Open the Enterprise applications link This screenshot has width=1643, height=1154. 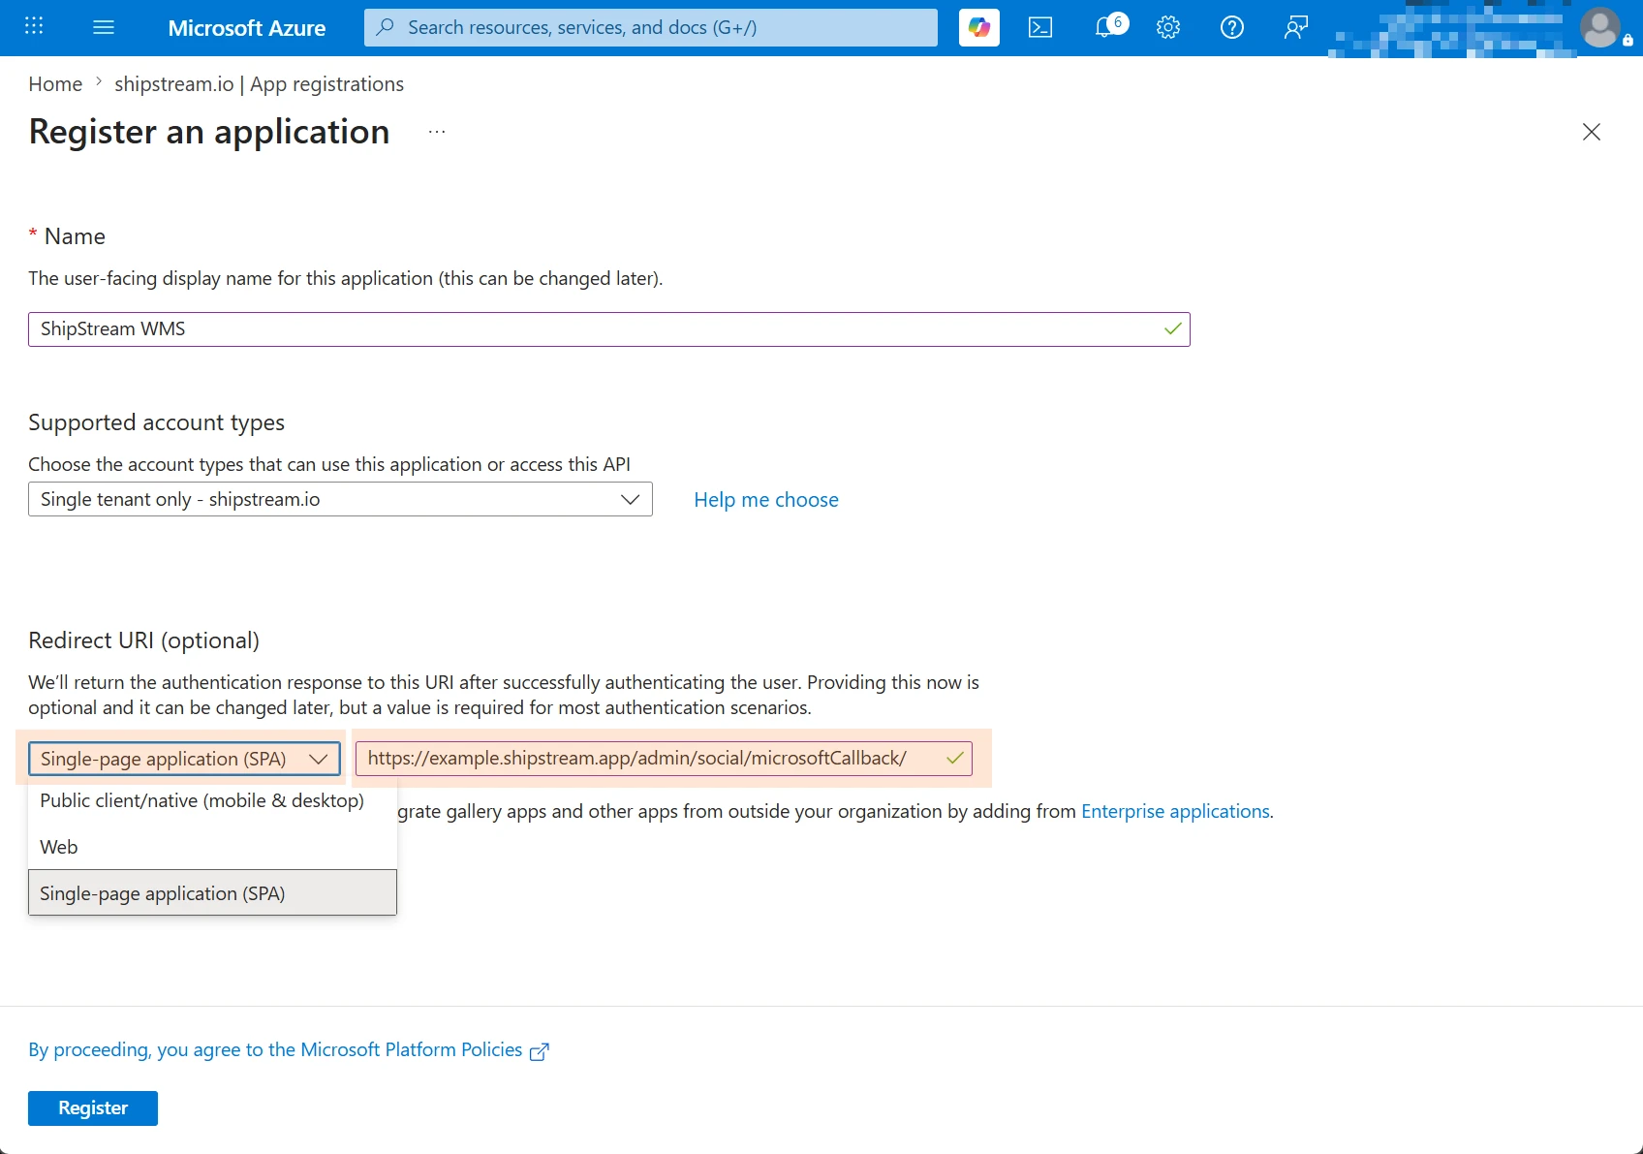tap(1175, 811)
